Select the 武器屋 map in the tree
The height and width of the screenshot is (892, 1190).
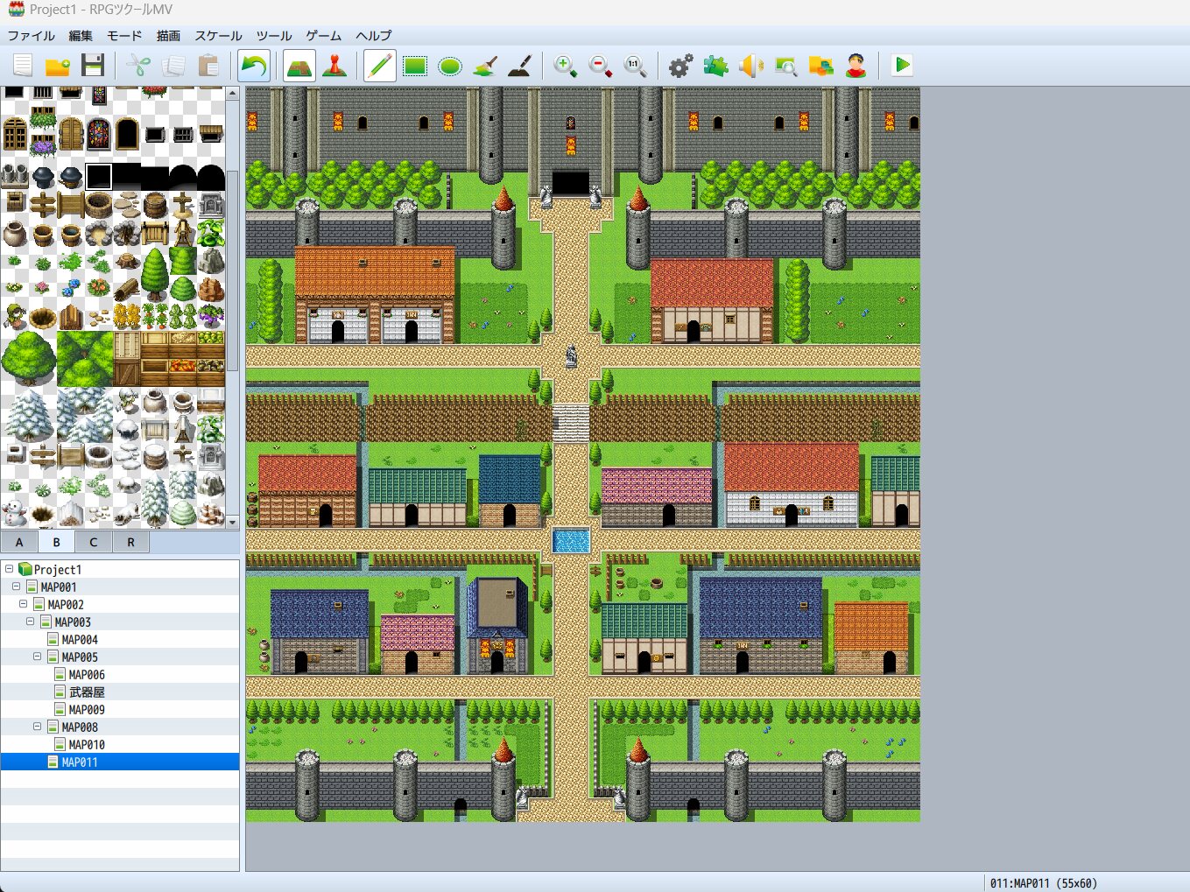coord(87,692)
